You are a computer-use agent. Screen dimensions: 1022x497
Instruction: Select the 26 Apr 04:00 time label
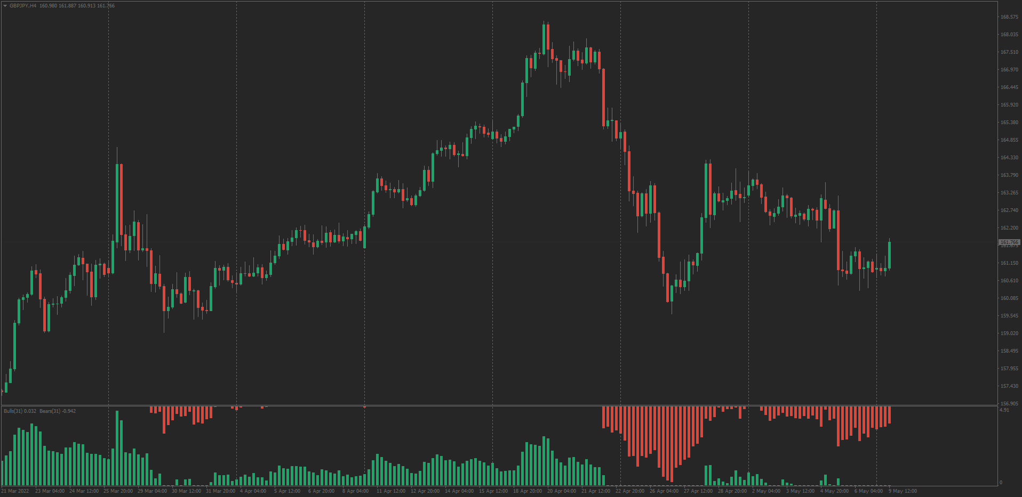[664, 491]
